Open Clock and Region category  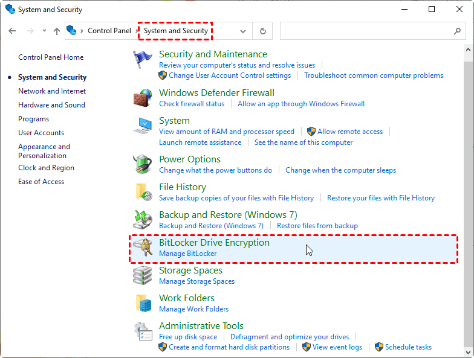(x=46, y=168)
